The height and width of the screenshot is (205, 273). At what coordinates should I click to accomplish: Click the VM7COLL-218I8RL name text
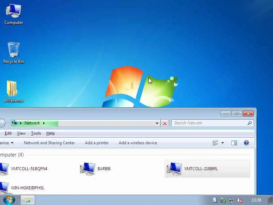(x=201, y=169)
